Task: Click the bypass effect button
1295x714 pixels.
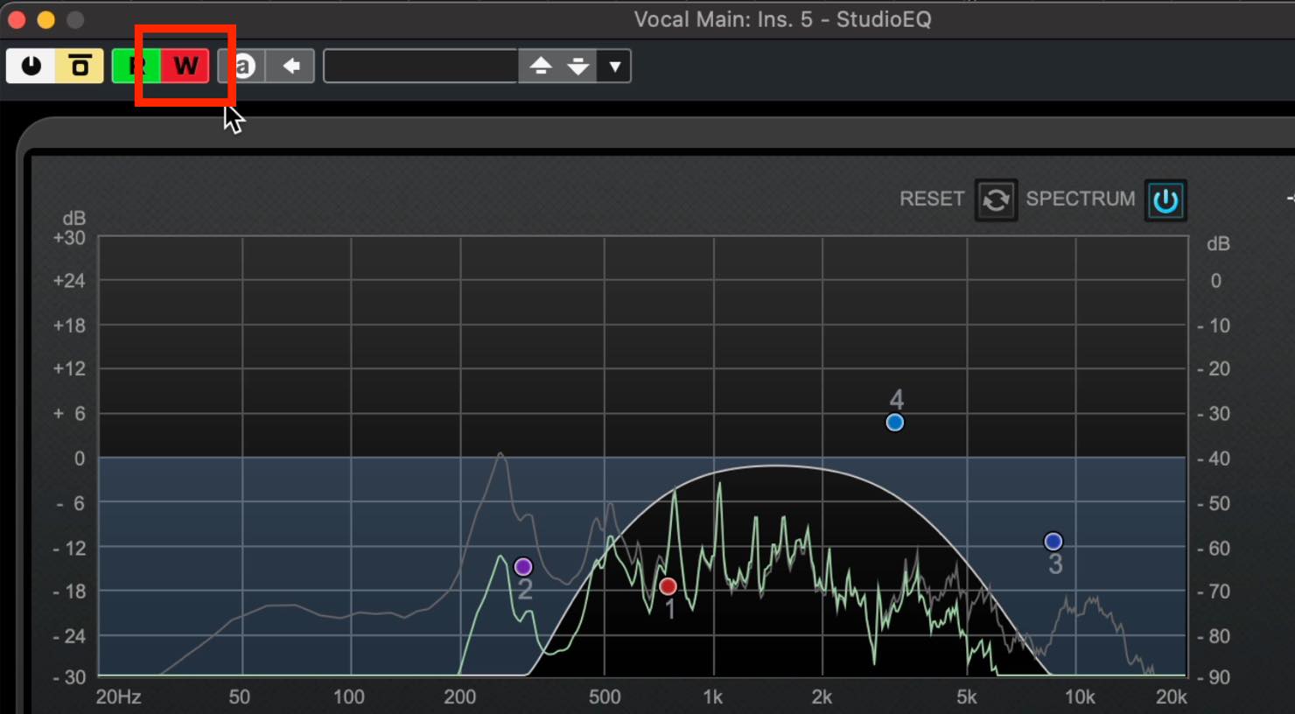Action: coord(80,66)
